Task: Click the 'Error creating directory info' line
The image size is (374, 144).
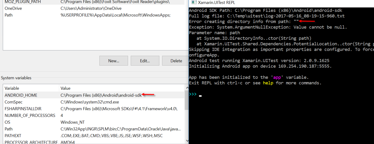Action: click(x=244, y=22)
